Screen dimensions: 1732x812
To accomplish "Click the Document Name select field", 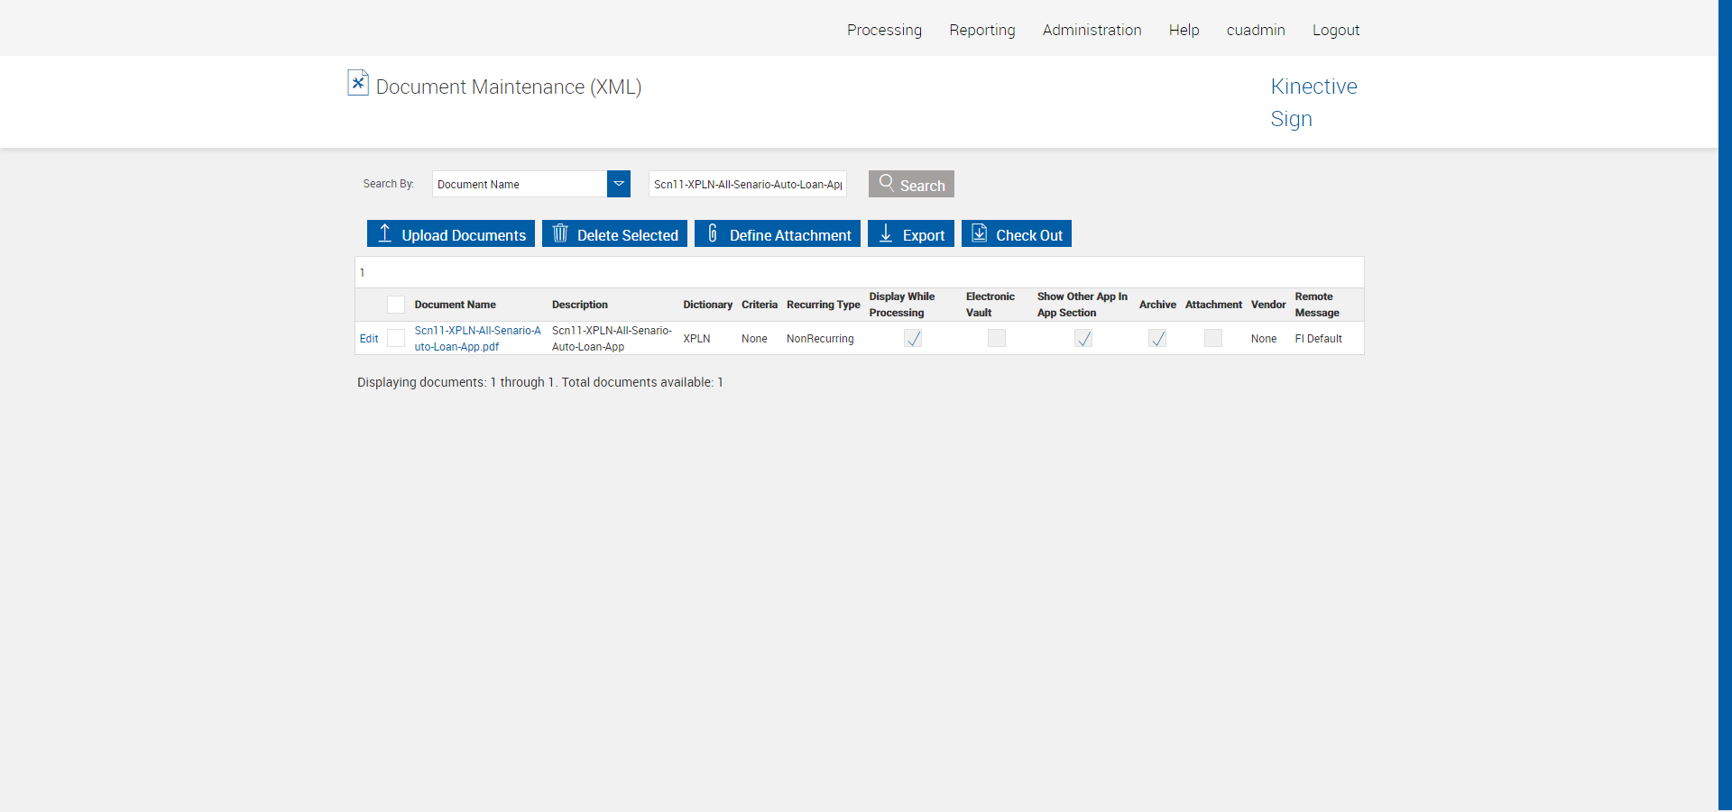I will coord(531,184).
